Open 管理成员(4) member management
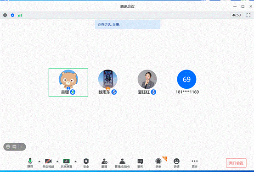 pyautogui.click(x=122, y=163)
